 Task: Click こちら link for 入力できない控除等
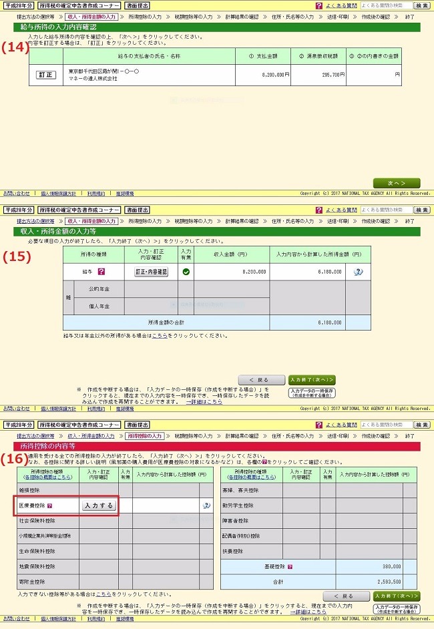tap(103, 594)
